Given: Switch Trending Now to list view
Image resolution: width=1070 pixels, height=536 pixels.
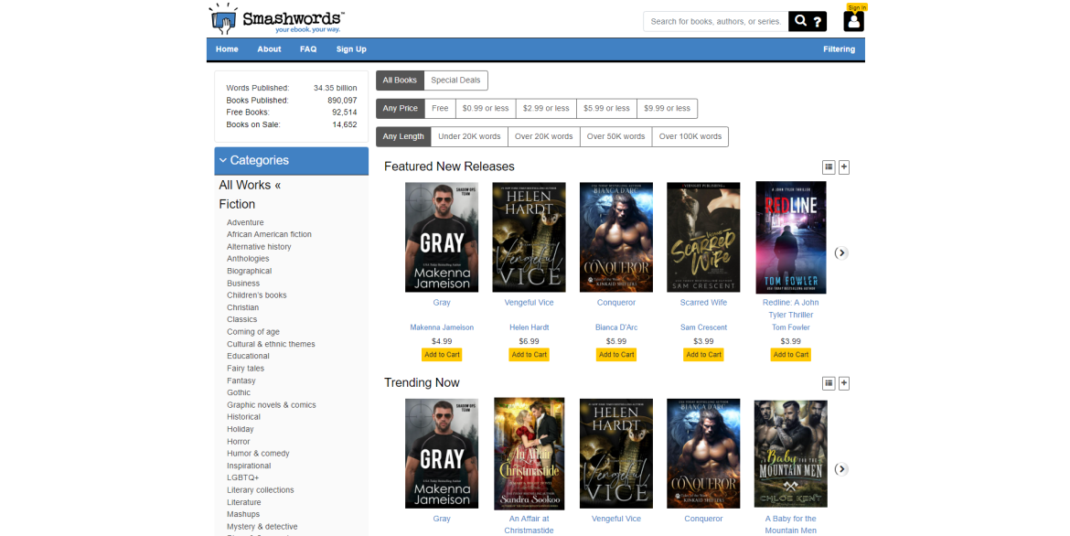Looking at the screenshot, I should (x=829, y=383).
